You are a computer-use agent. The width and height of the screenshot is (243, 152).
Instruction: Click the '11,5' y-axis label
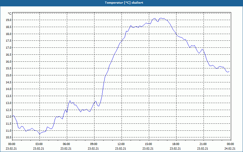tap(9, 124)
